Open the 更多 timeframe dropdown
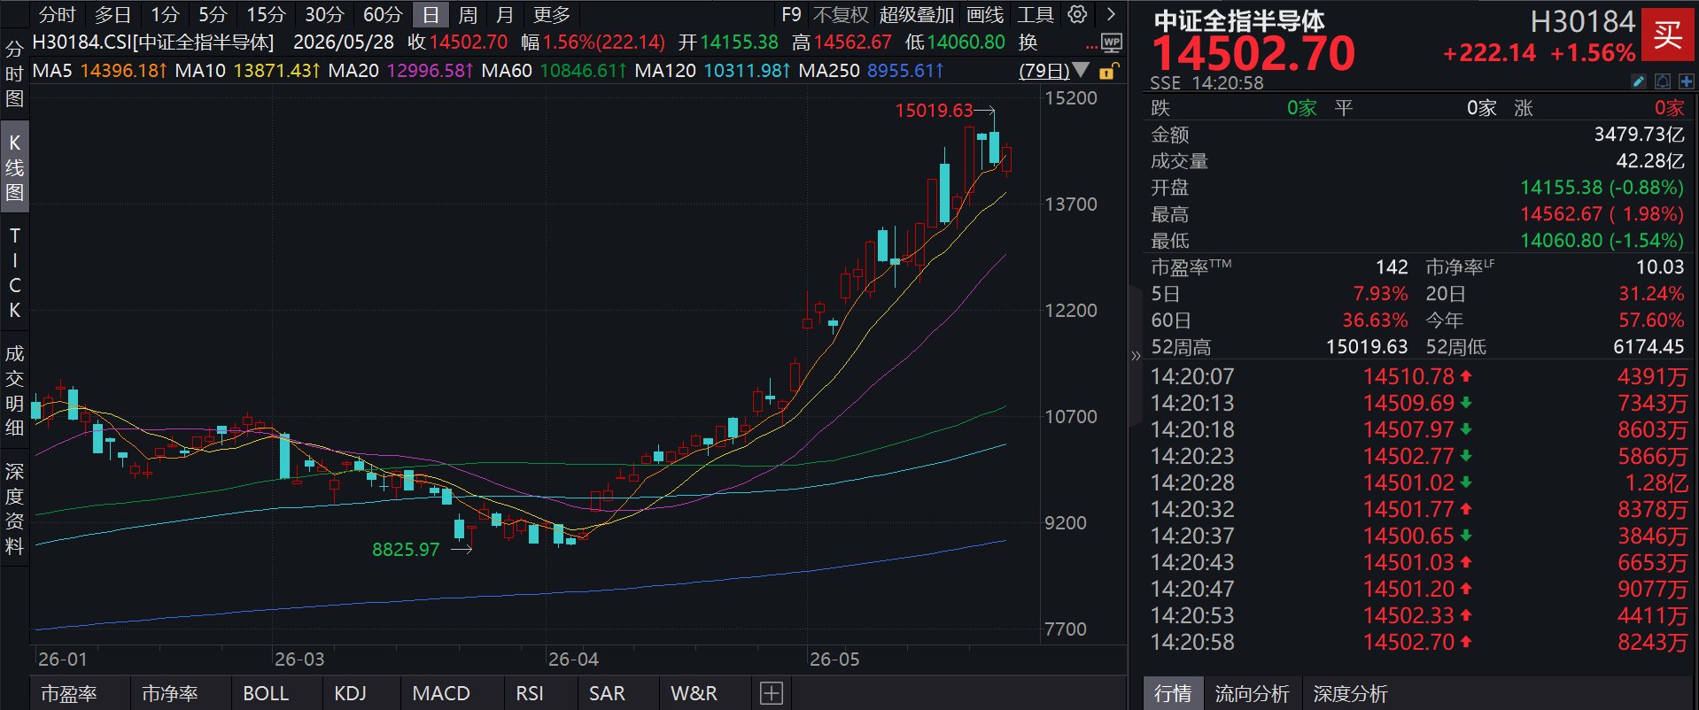 click(552, 15)
